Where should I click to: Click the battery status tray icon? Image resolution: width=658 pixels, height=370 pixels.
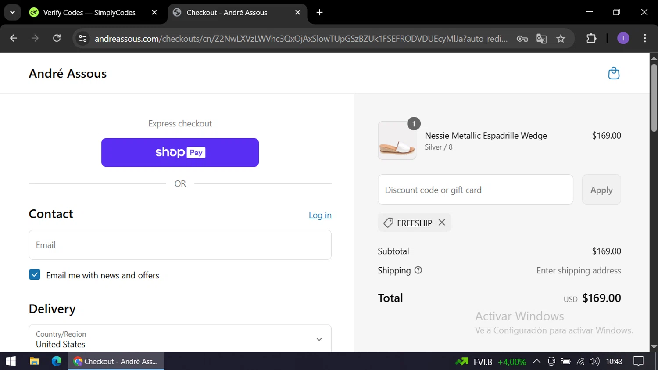[x=566, y=362]
